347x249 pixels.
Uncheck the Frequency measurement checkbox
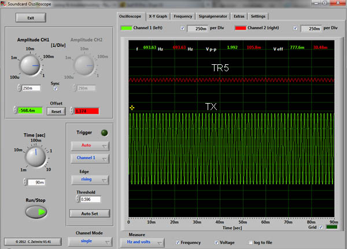coord(178,242)
